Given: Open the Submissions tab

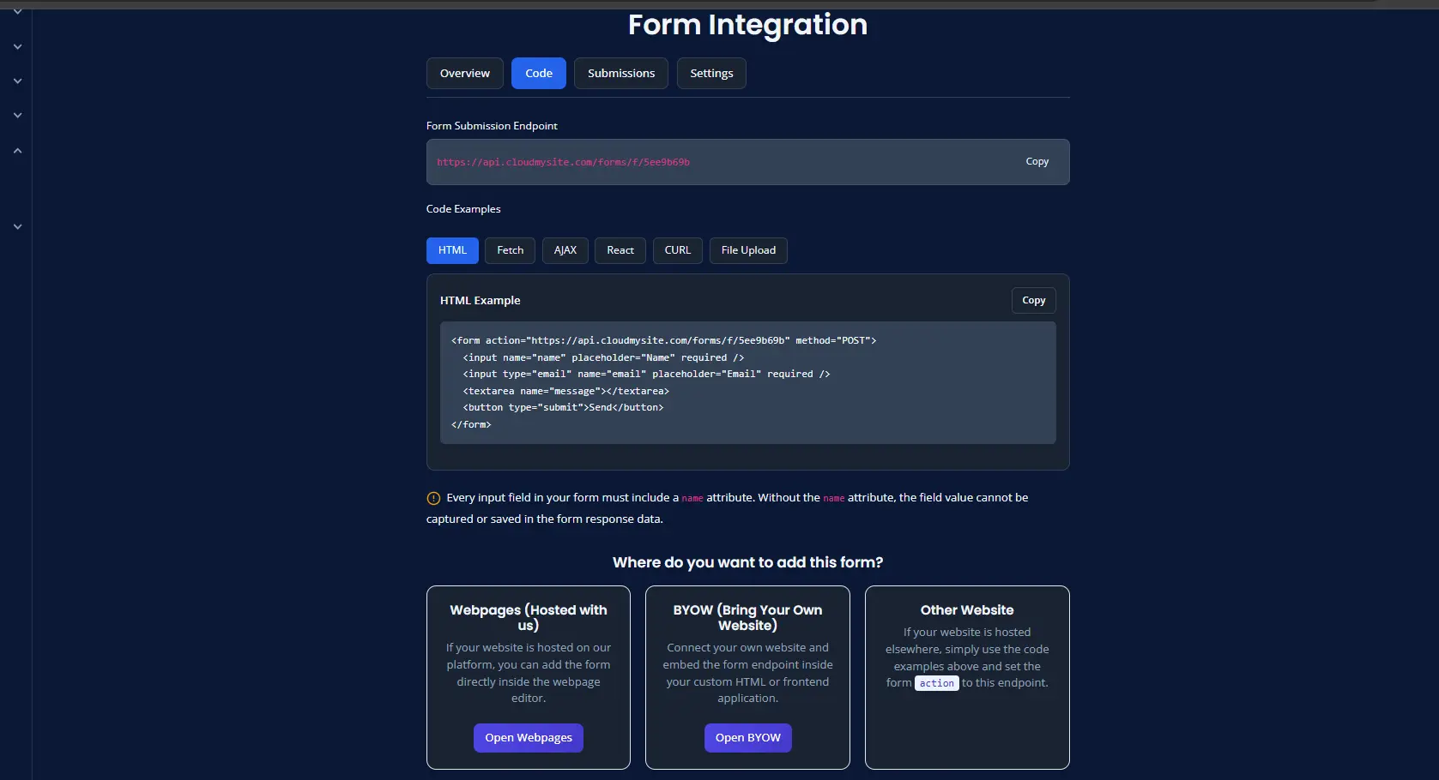Looking at the screenshot, I should point(620,73).
